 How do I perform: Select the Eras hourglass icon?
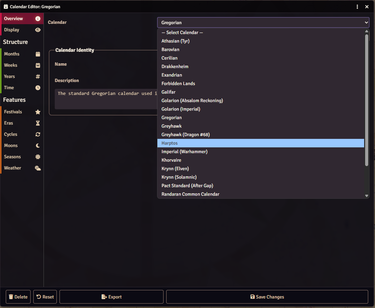pyautogui.click(x=37, y=123)
